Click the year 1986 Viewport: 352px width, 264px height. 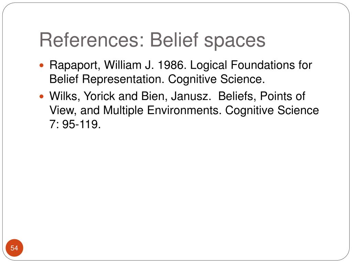[x=172, y=65]
